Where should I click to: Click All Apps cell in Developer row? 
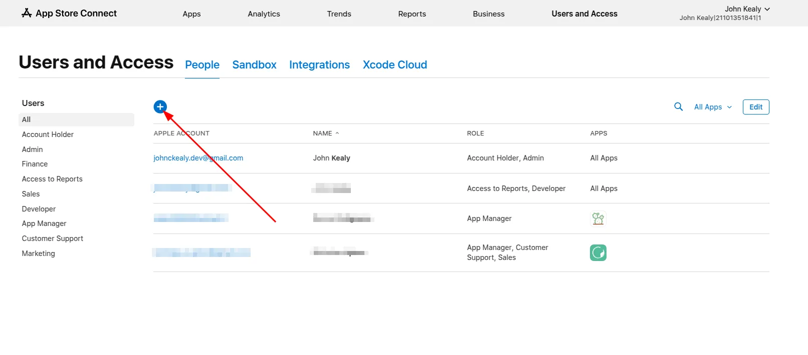[603, 188]
